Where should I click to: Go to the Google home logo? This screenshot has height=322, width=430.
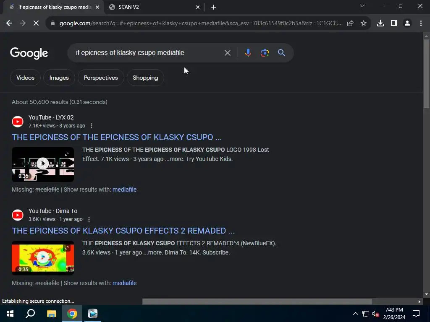(x=29, y=53)
